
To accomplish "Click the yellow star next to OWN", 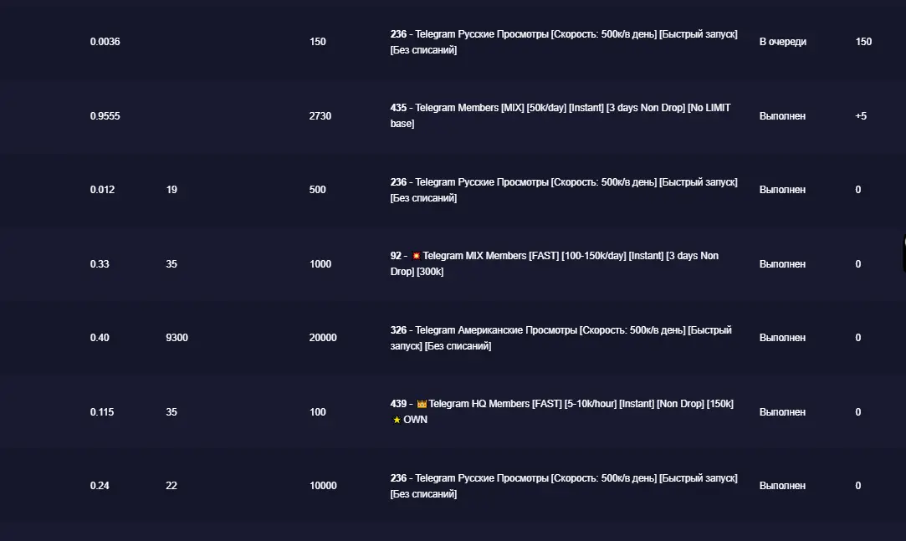I will coord(397,420).
